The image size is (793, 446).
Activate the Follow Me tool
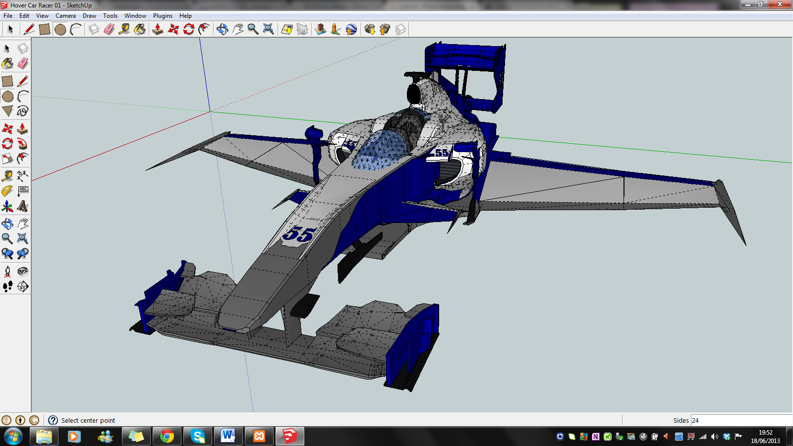coord(23,144)
